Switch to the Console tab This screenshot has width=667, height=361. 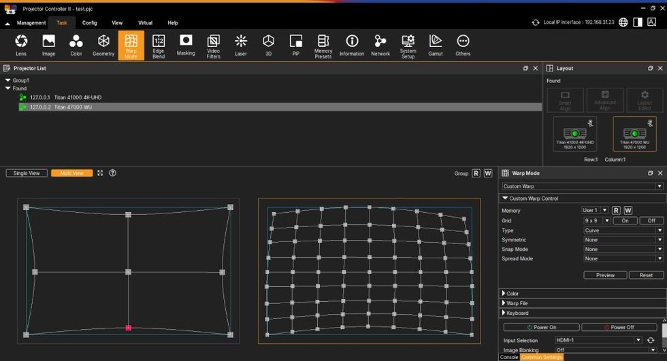(x=509, y=357)
